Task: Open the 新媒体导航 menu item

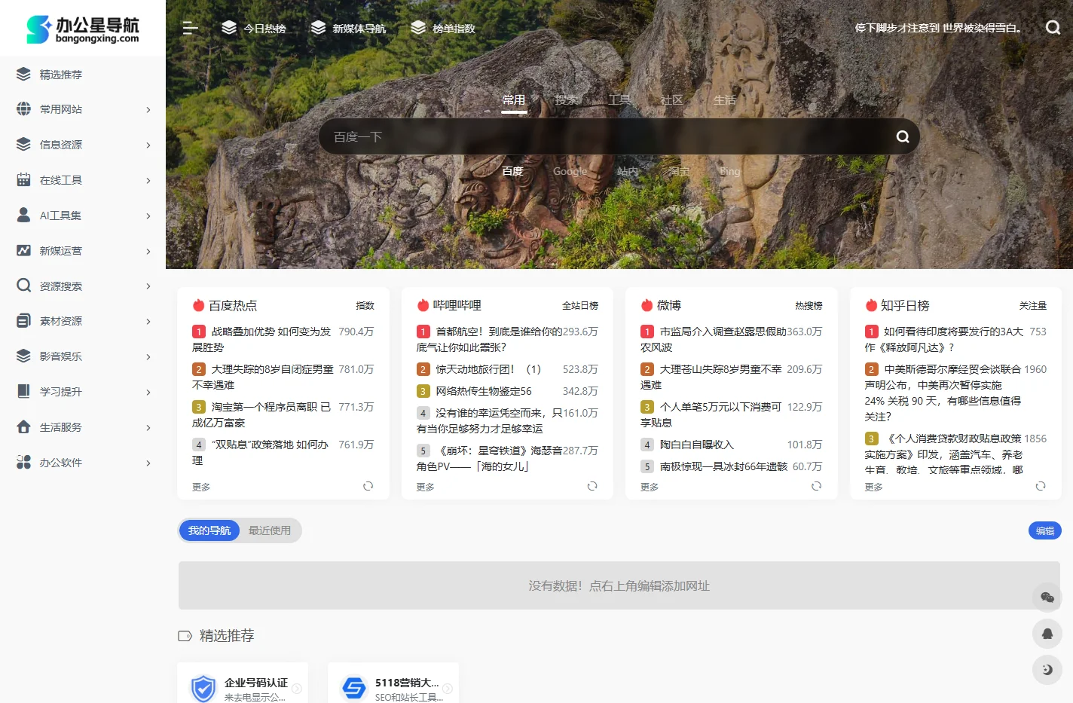Action: 348,28
